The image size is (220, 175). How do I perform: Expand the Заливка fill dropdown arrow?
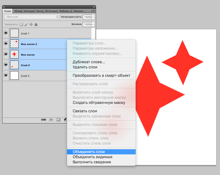click(x=93, y=24)
